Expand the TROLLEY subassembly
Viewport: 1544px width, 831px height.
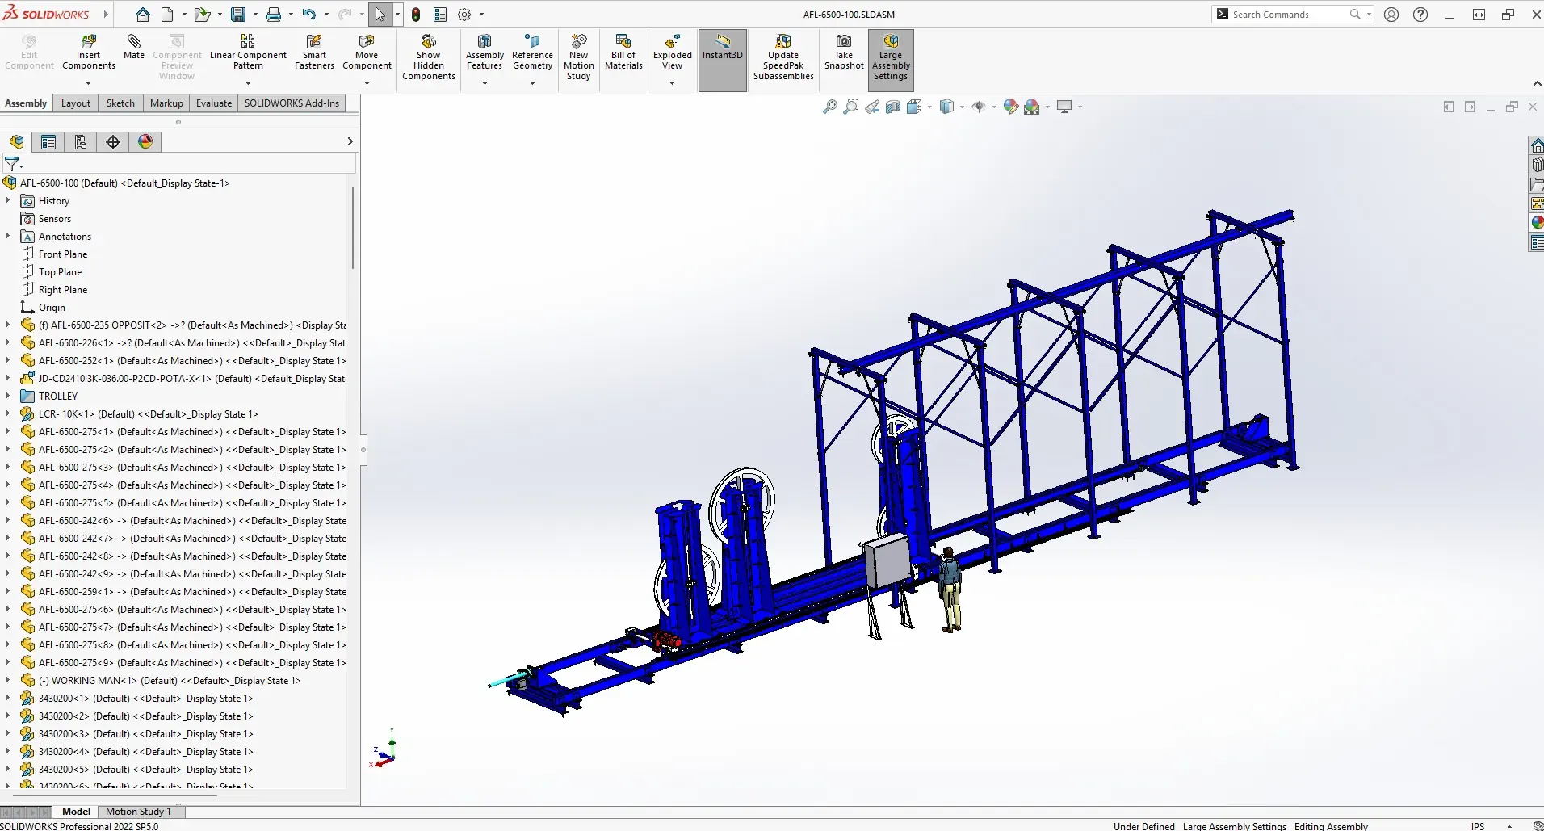tap(7, 396)
